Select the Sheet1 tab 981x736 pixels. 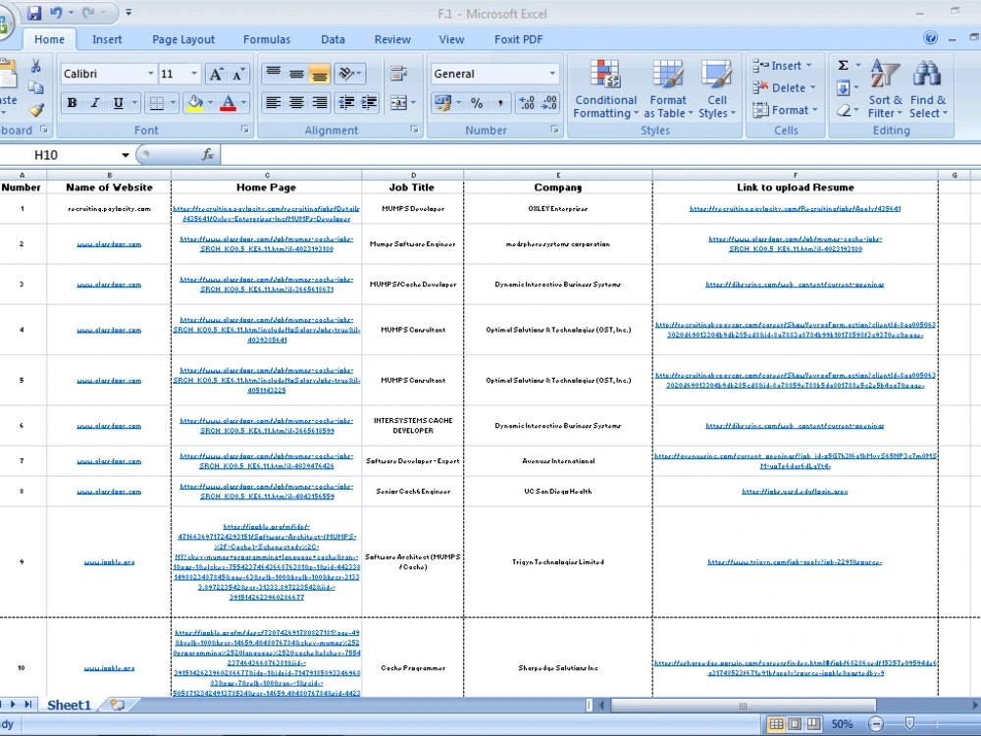pos(69,706)
